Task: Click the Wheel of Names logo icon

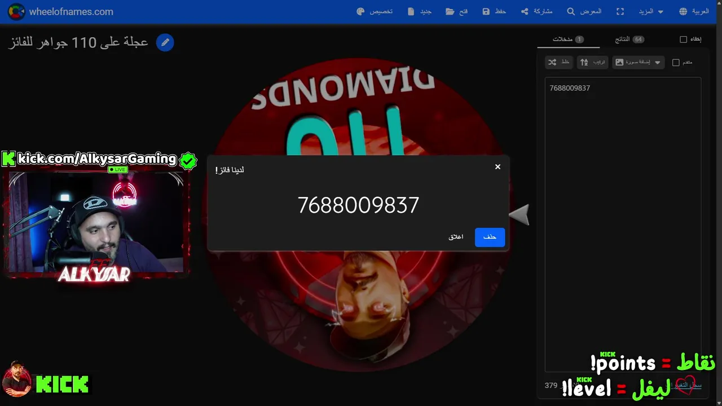Action: [16, 11]
